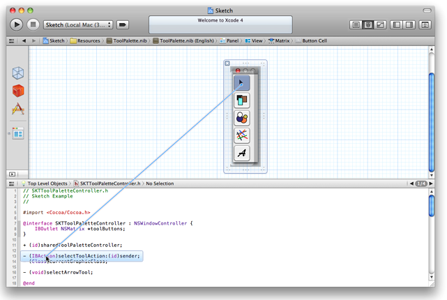Select the lines tool in palette

(241, 136)
